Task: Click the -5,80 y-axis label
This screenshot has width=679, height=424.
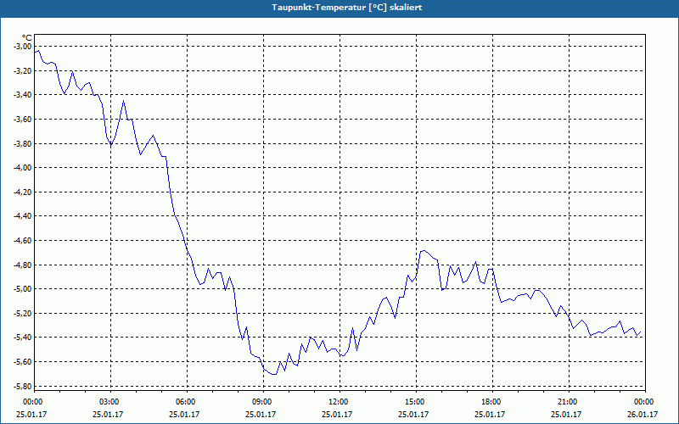Action: tap(21, 386)
